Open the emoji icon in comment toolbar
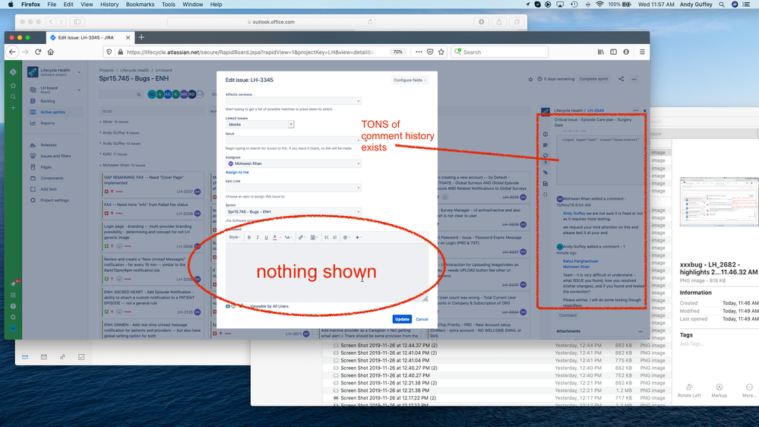The height and width of the screenshot is (427, 759). click(346, 238)
